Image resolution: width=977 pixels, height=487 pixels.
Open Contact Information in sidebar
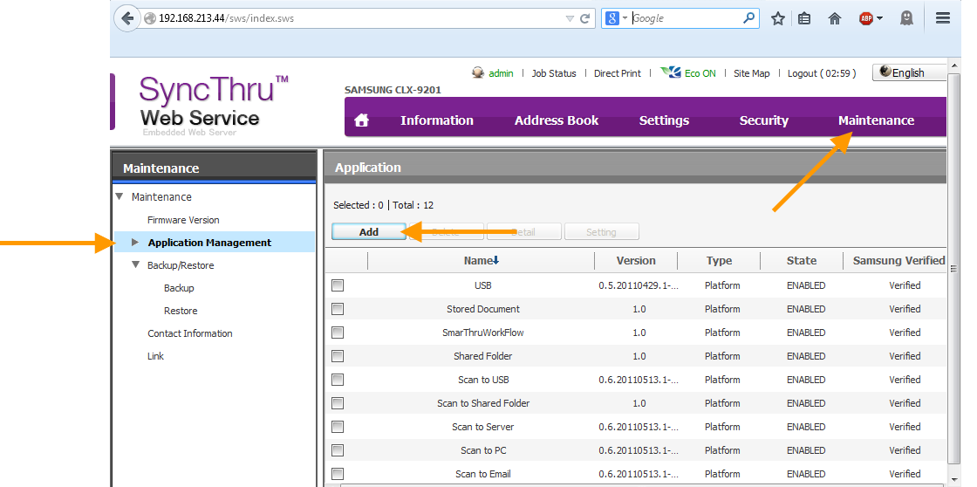[190, 333]
